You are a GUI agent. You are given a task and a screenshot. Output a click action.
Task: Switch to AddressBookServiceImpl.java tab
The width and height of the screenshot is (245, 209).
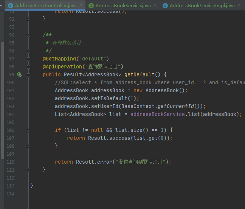[202, 6]
